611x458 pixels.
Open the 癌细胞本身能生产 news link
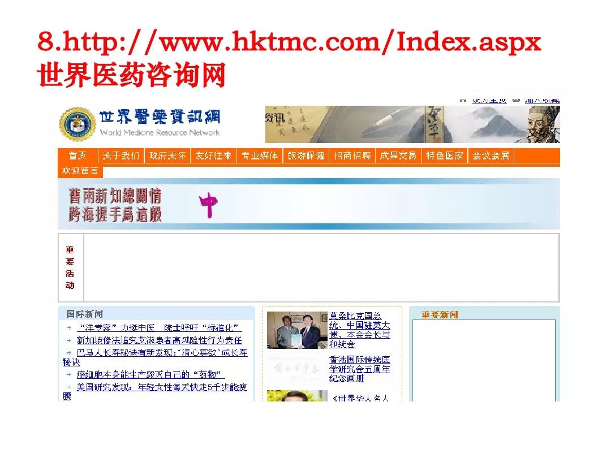click(150, 375)
